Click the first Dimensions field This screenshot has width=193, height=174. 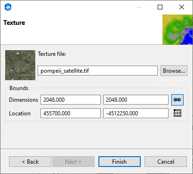click(71, 99)
